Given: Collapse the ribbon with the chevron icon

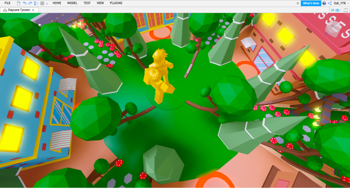Looking at the screenshot, I should 298,3.
